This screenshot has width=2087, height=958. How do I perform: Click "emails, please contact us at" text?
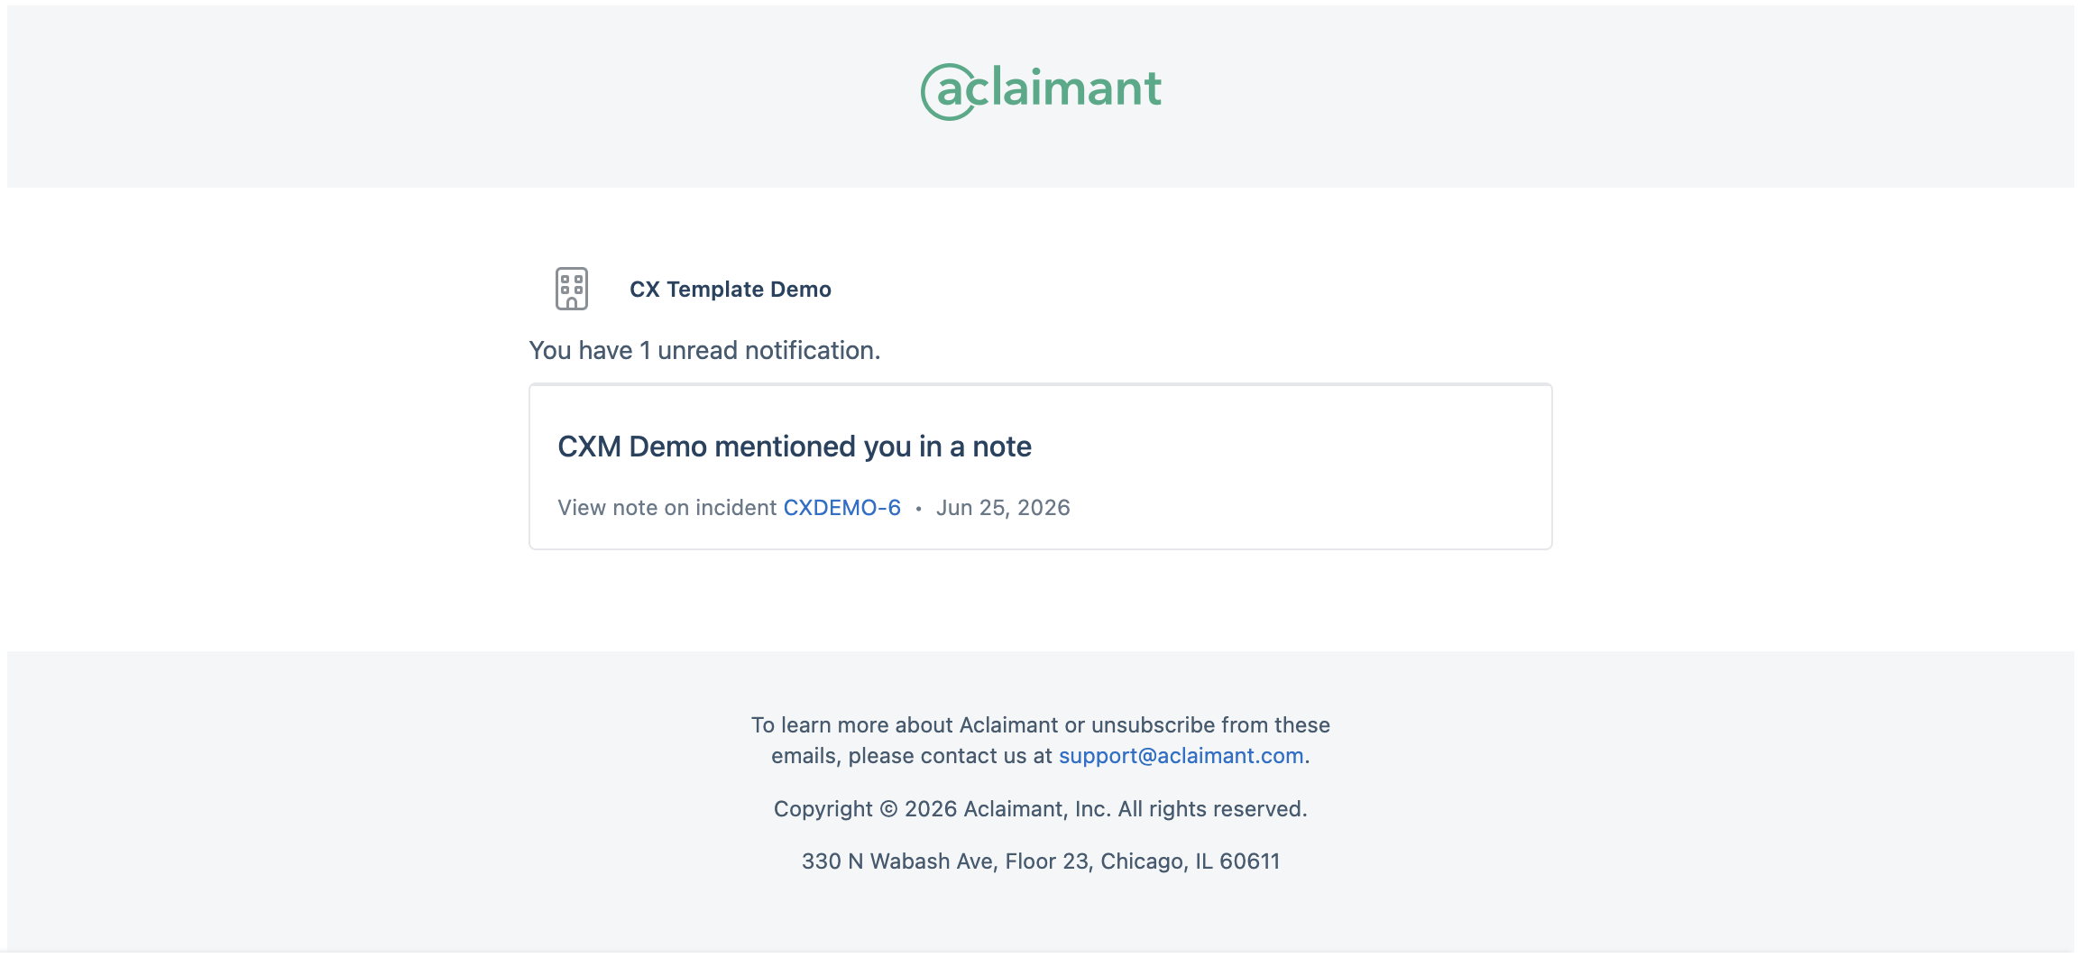912,756
